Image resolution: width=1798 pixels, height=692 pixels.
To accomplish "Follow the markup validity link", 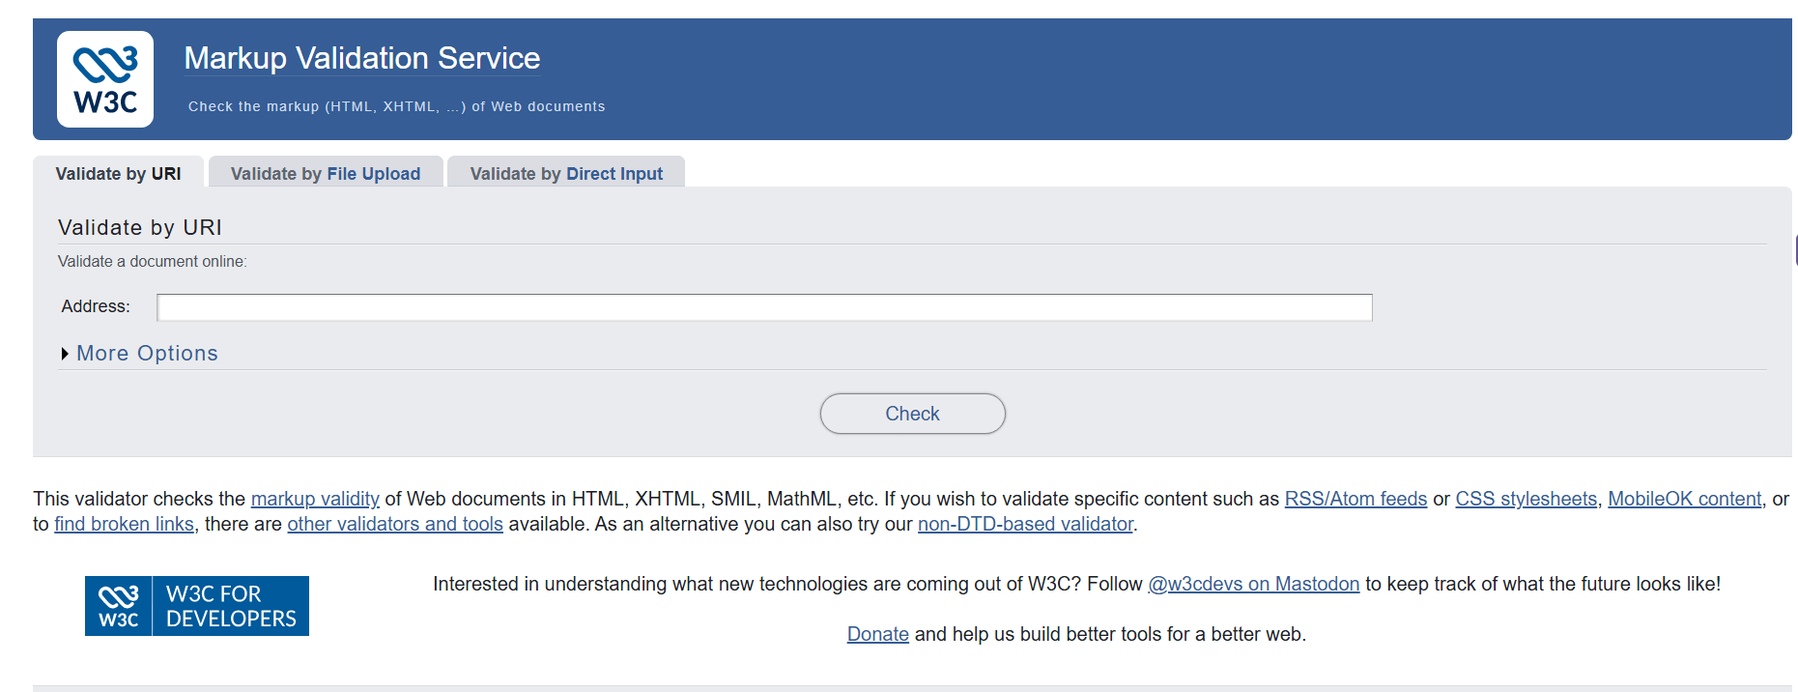I will pos(315,499).
